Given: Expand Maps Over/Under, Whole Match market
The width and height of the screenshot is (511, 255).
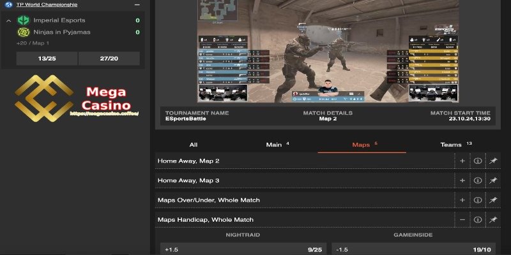Looking at the screenshot, I should (462, 200).
